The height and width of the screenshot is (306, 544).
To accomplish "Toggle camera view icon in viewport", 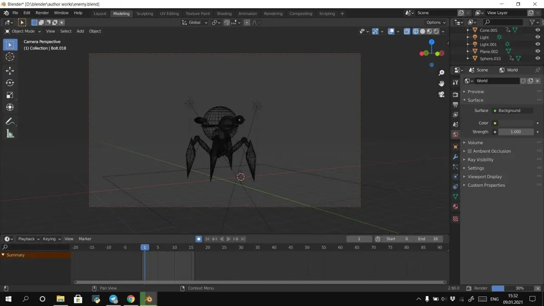I will coord(441,94).
